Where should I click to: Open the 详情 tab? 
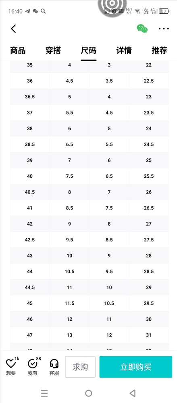[124, 50]
